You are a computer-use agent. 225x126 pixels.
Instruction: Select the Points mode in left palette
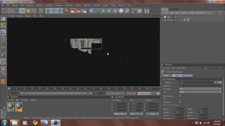pyautogui.click(x=3, y=44)
